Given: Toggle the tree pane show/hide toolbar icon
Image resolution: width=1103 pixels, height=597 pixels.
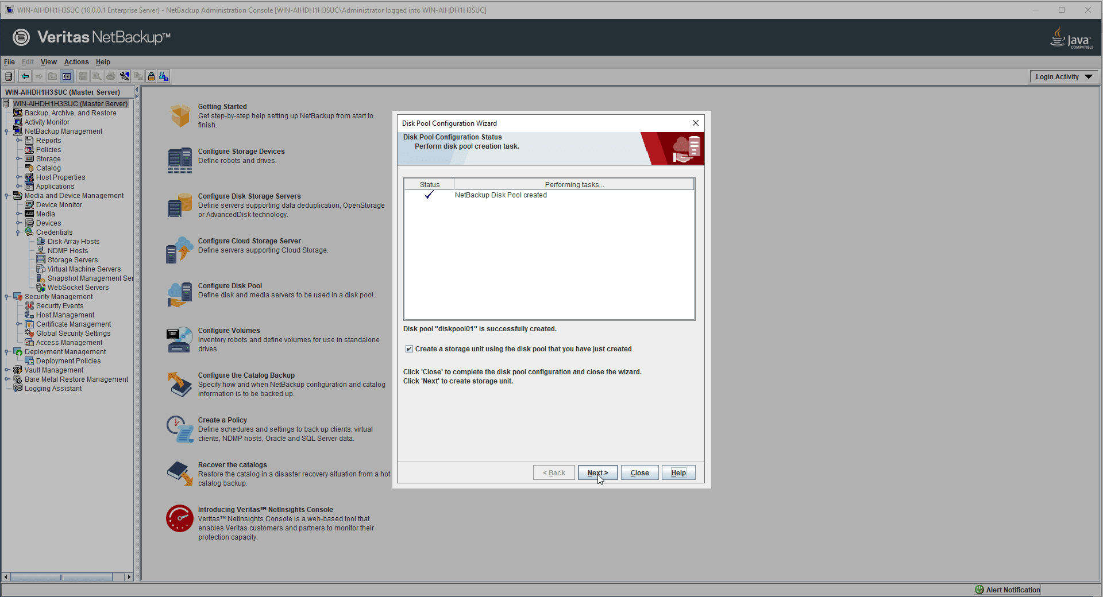Looking at the screenshot, I should (67, 76).
